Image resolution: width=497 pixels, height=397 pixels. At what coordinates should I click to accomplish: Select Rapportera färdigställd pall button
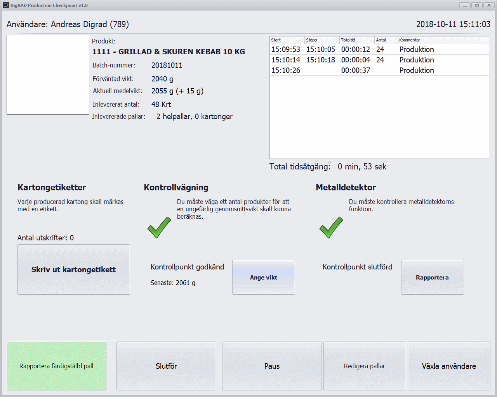[57, 366]
